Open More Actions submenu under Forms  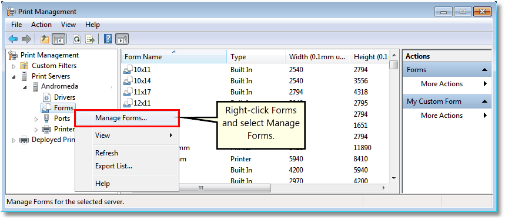point(447,84)
